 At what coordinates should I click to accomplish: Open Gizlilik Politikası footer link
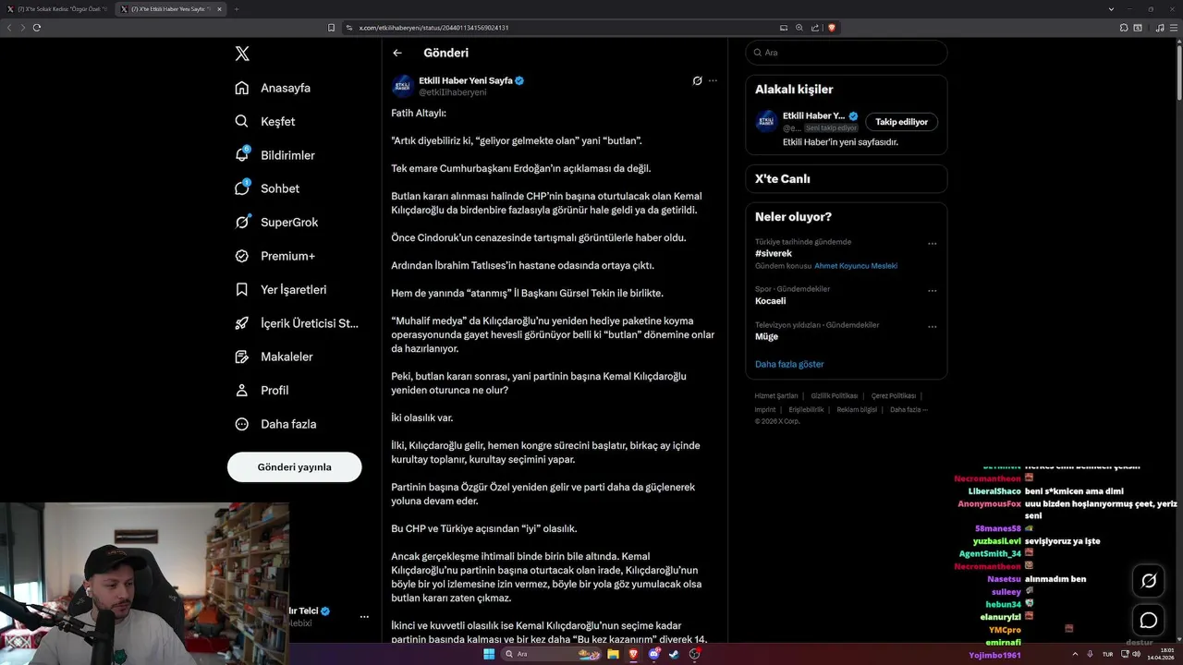(835, 396)
